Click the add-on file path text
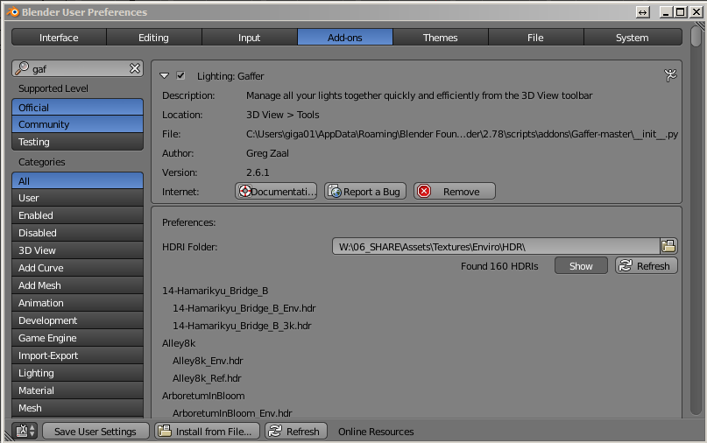The image size is (707, 443). click(x=462, y=134)
